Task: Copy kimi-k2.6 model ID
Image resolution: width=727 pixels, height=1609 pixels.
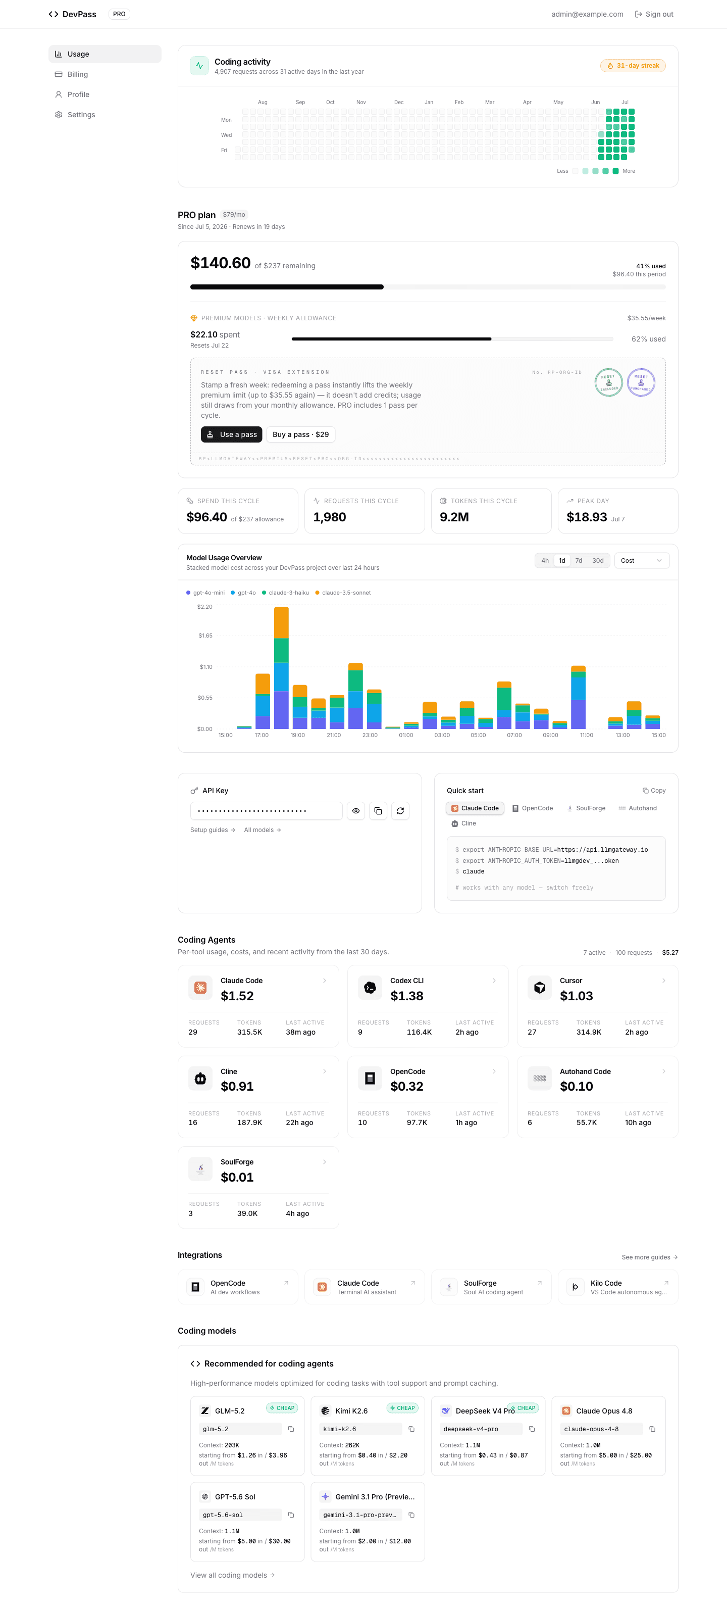Action: click(411, 1429)
